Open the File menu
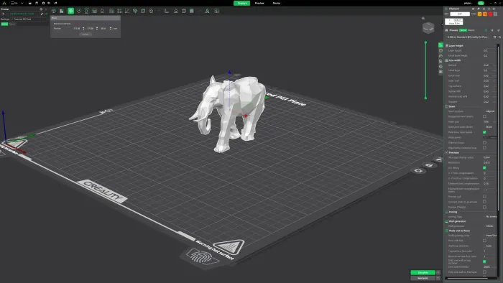The height and width of the screenshot is (283, 503). click(15, 3)
